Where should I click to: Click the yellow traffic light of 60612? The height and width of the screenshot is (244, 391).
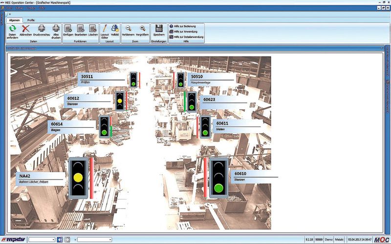pyautogui.click(x=120, y=101)
